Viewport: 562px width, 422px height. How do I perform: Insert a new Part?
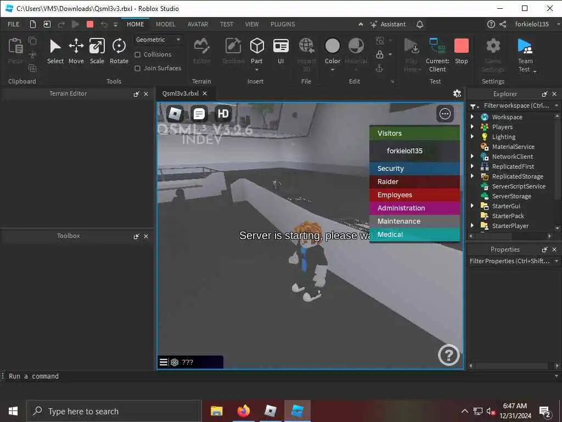point(257,51)
